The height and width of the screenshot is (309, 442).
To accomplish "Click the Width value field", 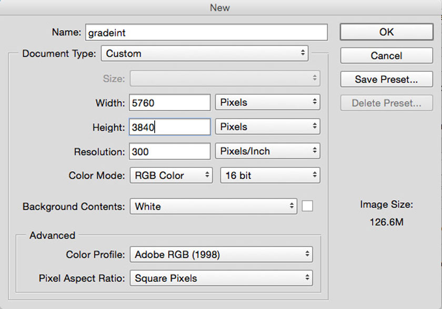I will click(169, 103).
